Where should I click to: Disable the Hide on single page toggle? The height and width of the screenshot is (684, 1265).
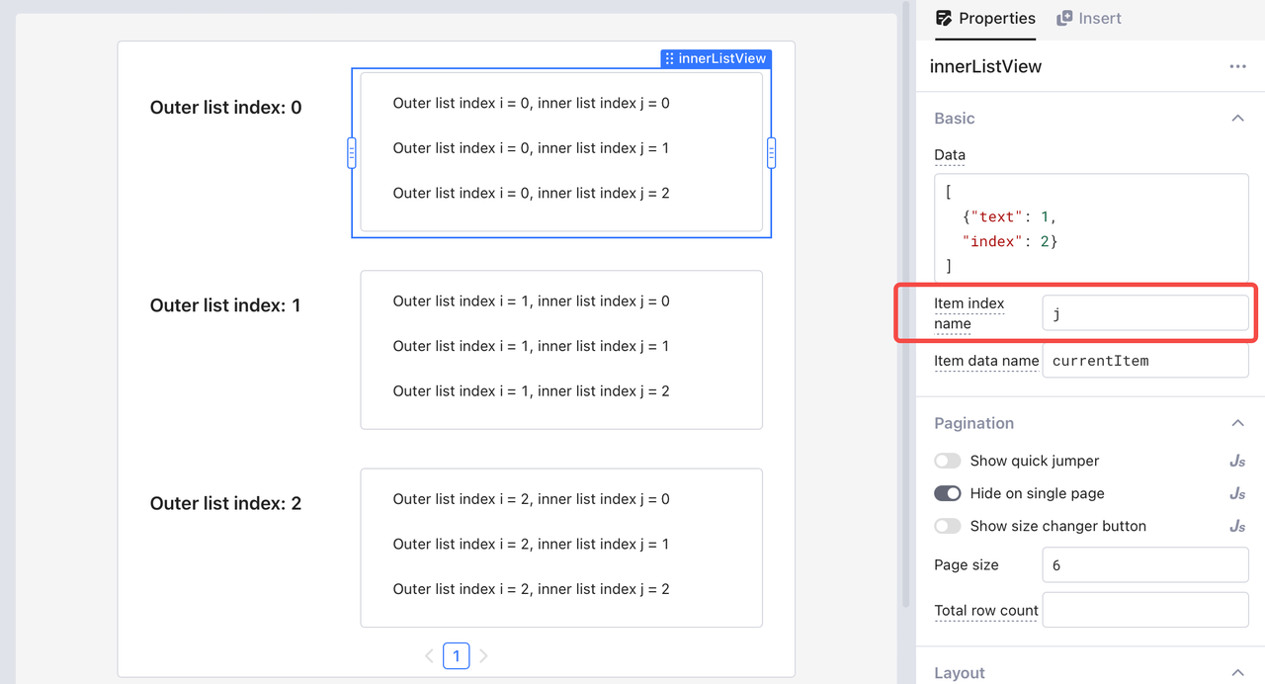(948, 493)
